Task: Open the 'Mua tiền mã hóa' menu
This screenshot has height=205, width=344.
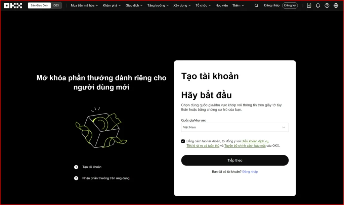Action: pyautogui.click(x=84, y=5)
